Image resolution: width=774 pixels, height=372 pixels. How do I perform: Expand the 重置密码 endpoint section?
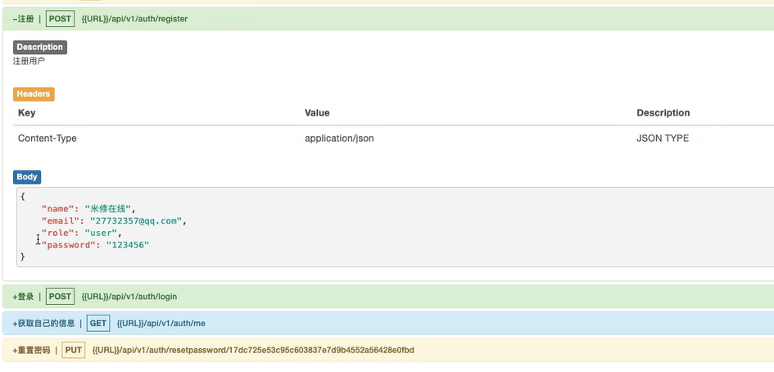point(32,350)
